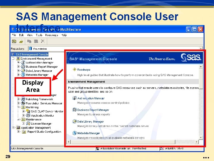The width and height of the screenshot is (214, 161).
Task: Open the Data Library Manager link
Action: click(90, 121)
